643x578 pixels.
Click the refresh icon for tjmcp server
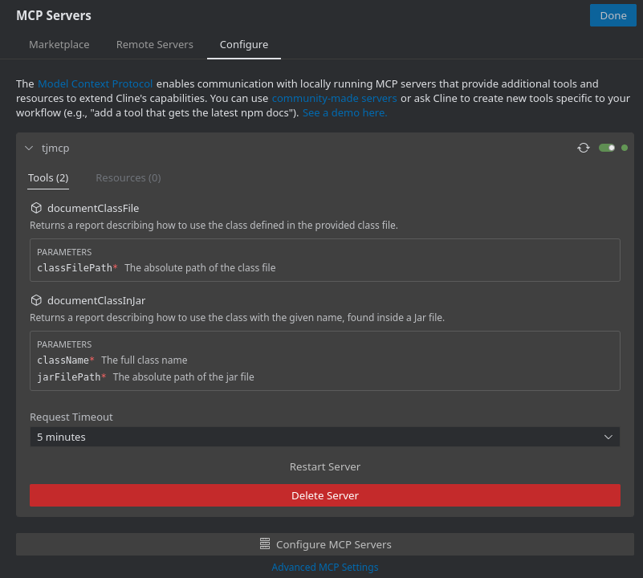pyautogui.click(x=584, y=148)
